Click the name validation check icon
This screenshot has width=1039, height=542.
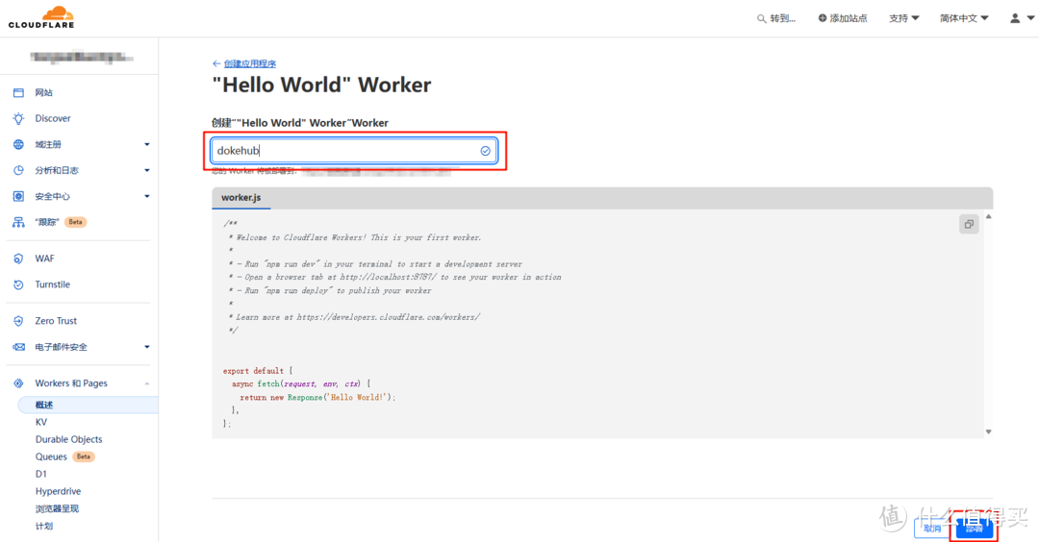coord(485,151)
